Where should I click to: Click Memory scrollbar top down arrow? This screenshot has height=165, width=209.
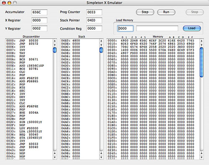pyautogui.click(x=201, y=45)
